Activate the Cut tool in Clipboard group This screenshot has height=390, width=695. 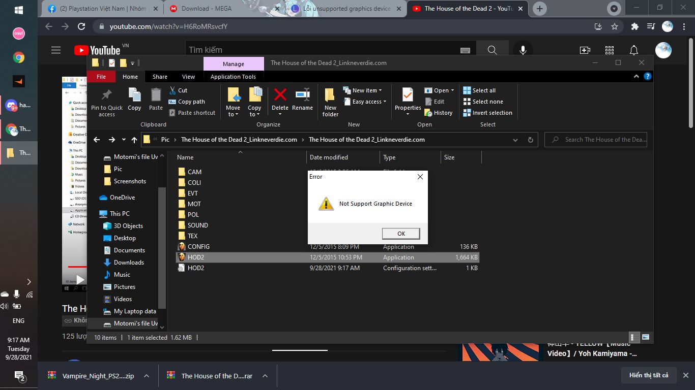click(x=181, y=90)
